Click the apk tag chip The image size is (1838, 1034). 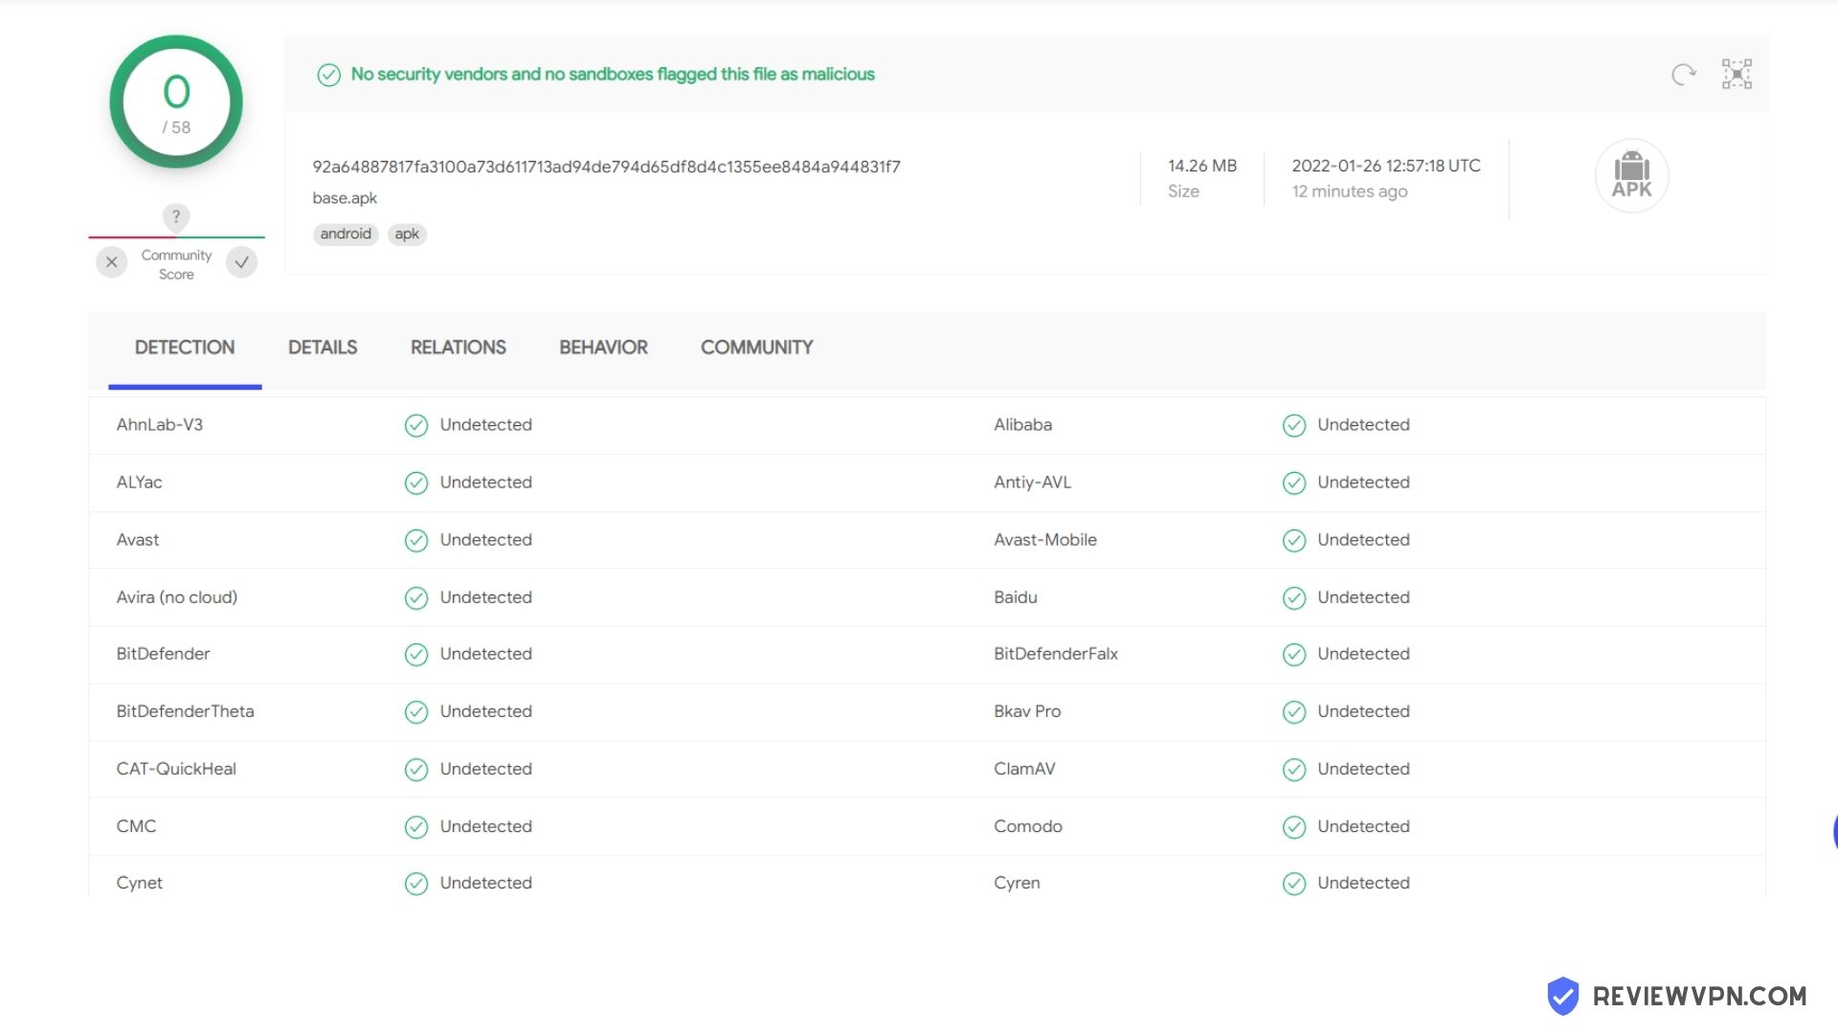click(x=407, y=235)
